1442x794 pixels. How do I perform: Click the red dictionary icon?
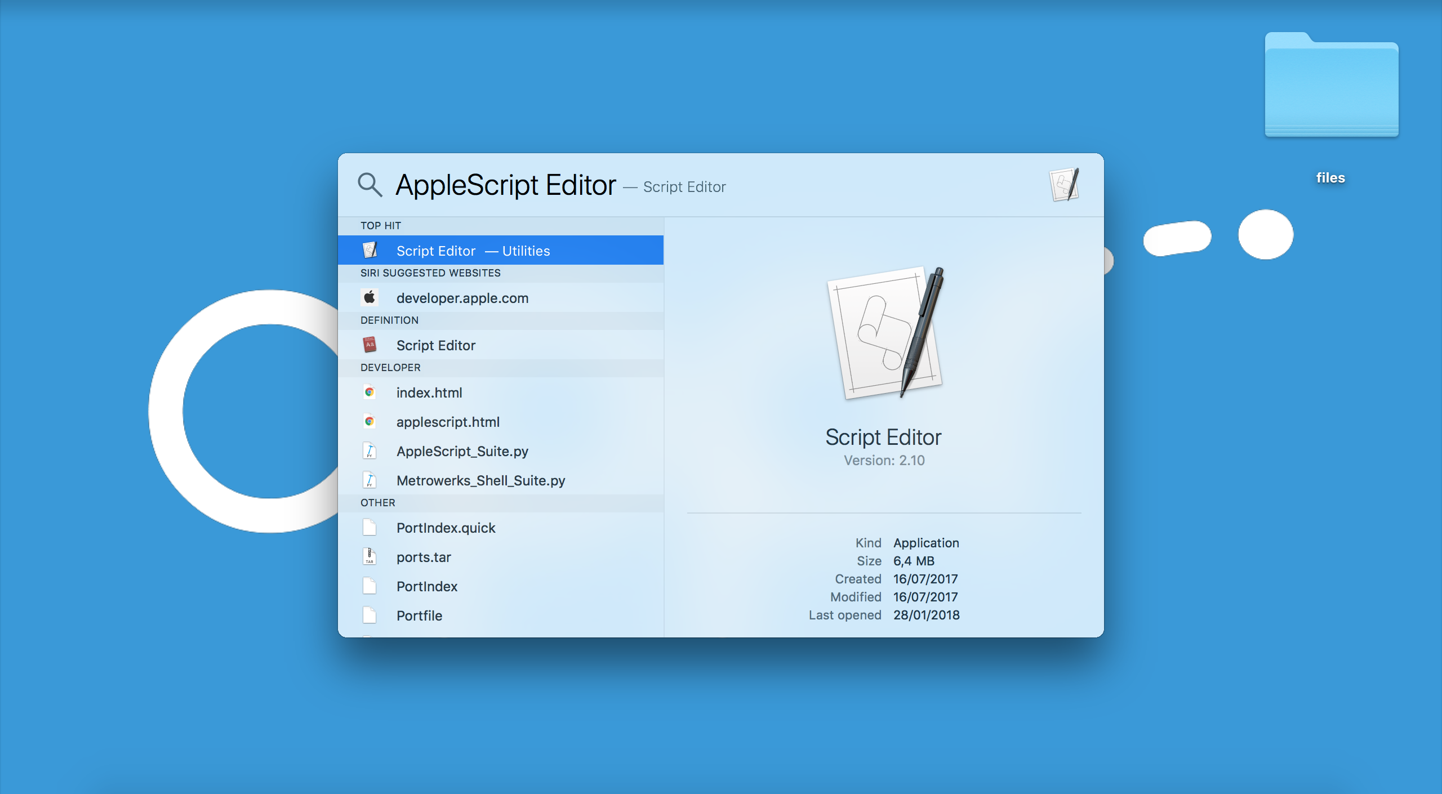pos(370,345)
